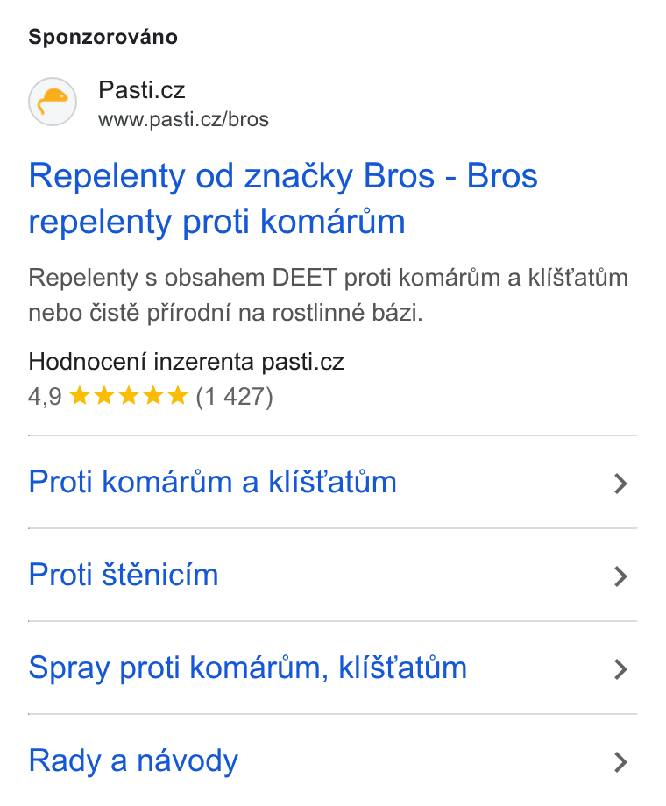The image size is (666, 806).
Task: Open the Rady a návody sitelink
Action: pyautogui.click(x=133, y=760)
